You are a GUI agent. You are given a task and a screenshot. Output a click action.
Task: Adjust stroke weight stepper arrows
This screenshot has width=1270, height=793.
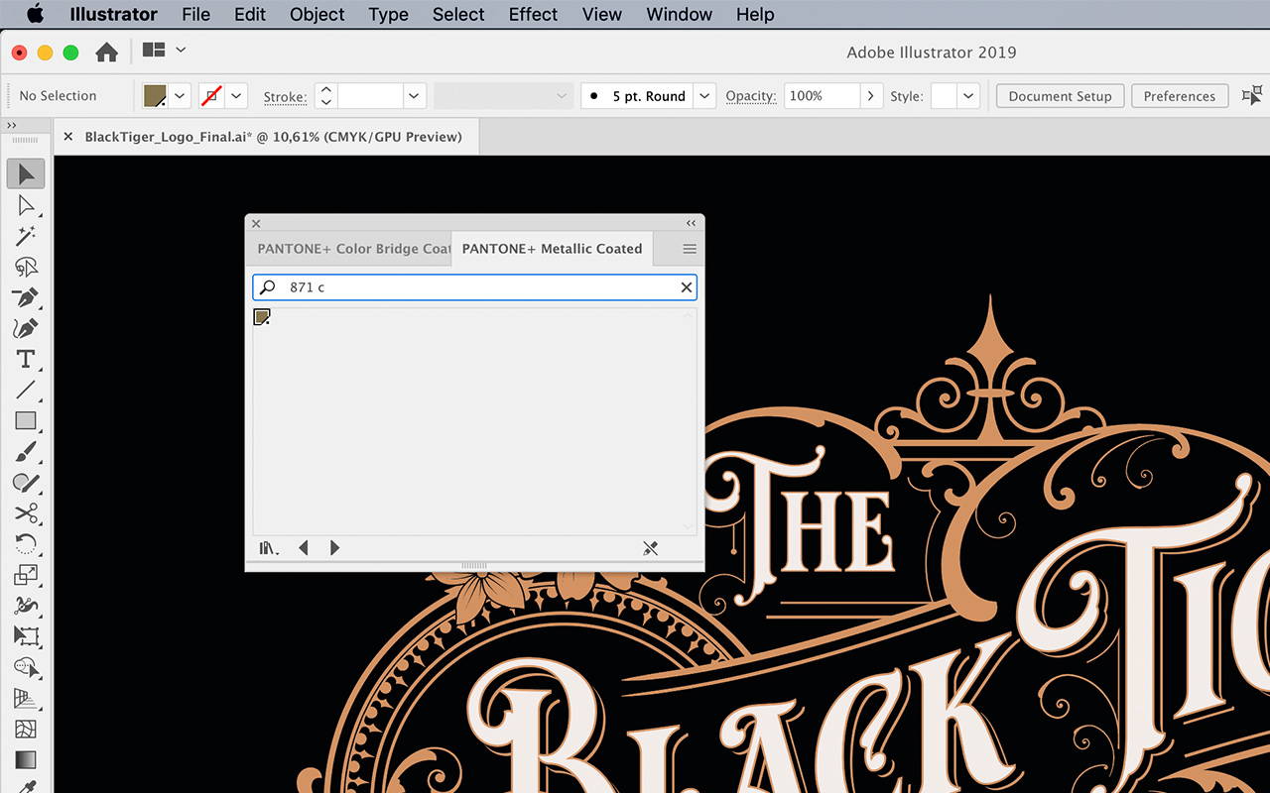click(326, 96)
